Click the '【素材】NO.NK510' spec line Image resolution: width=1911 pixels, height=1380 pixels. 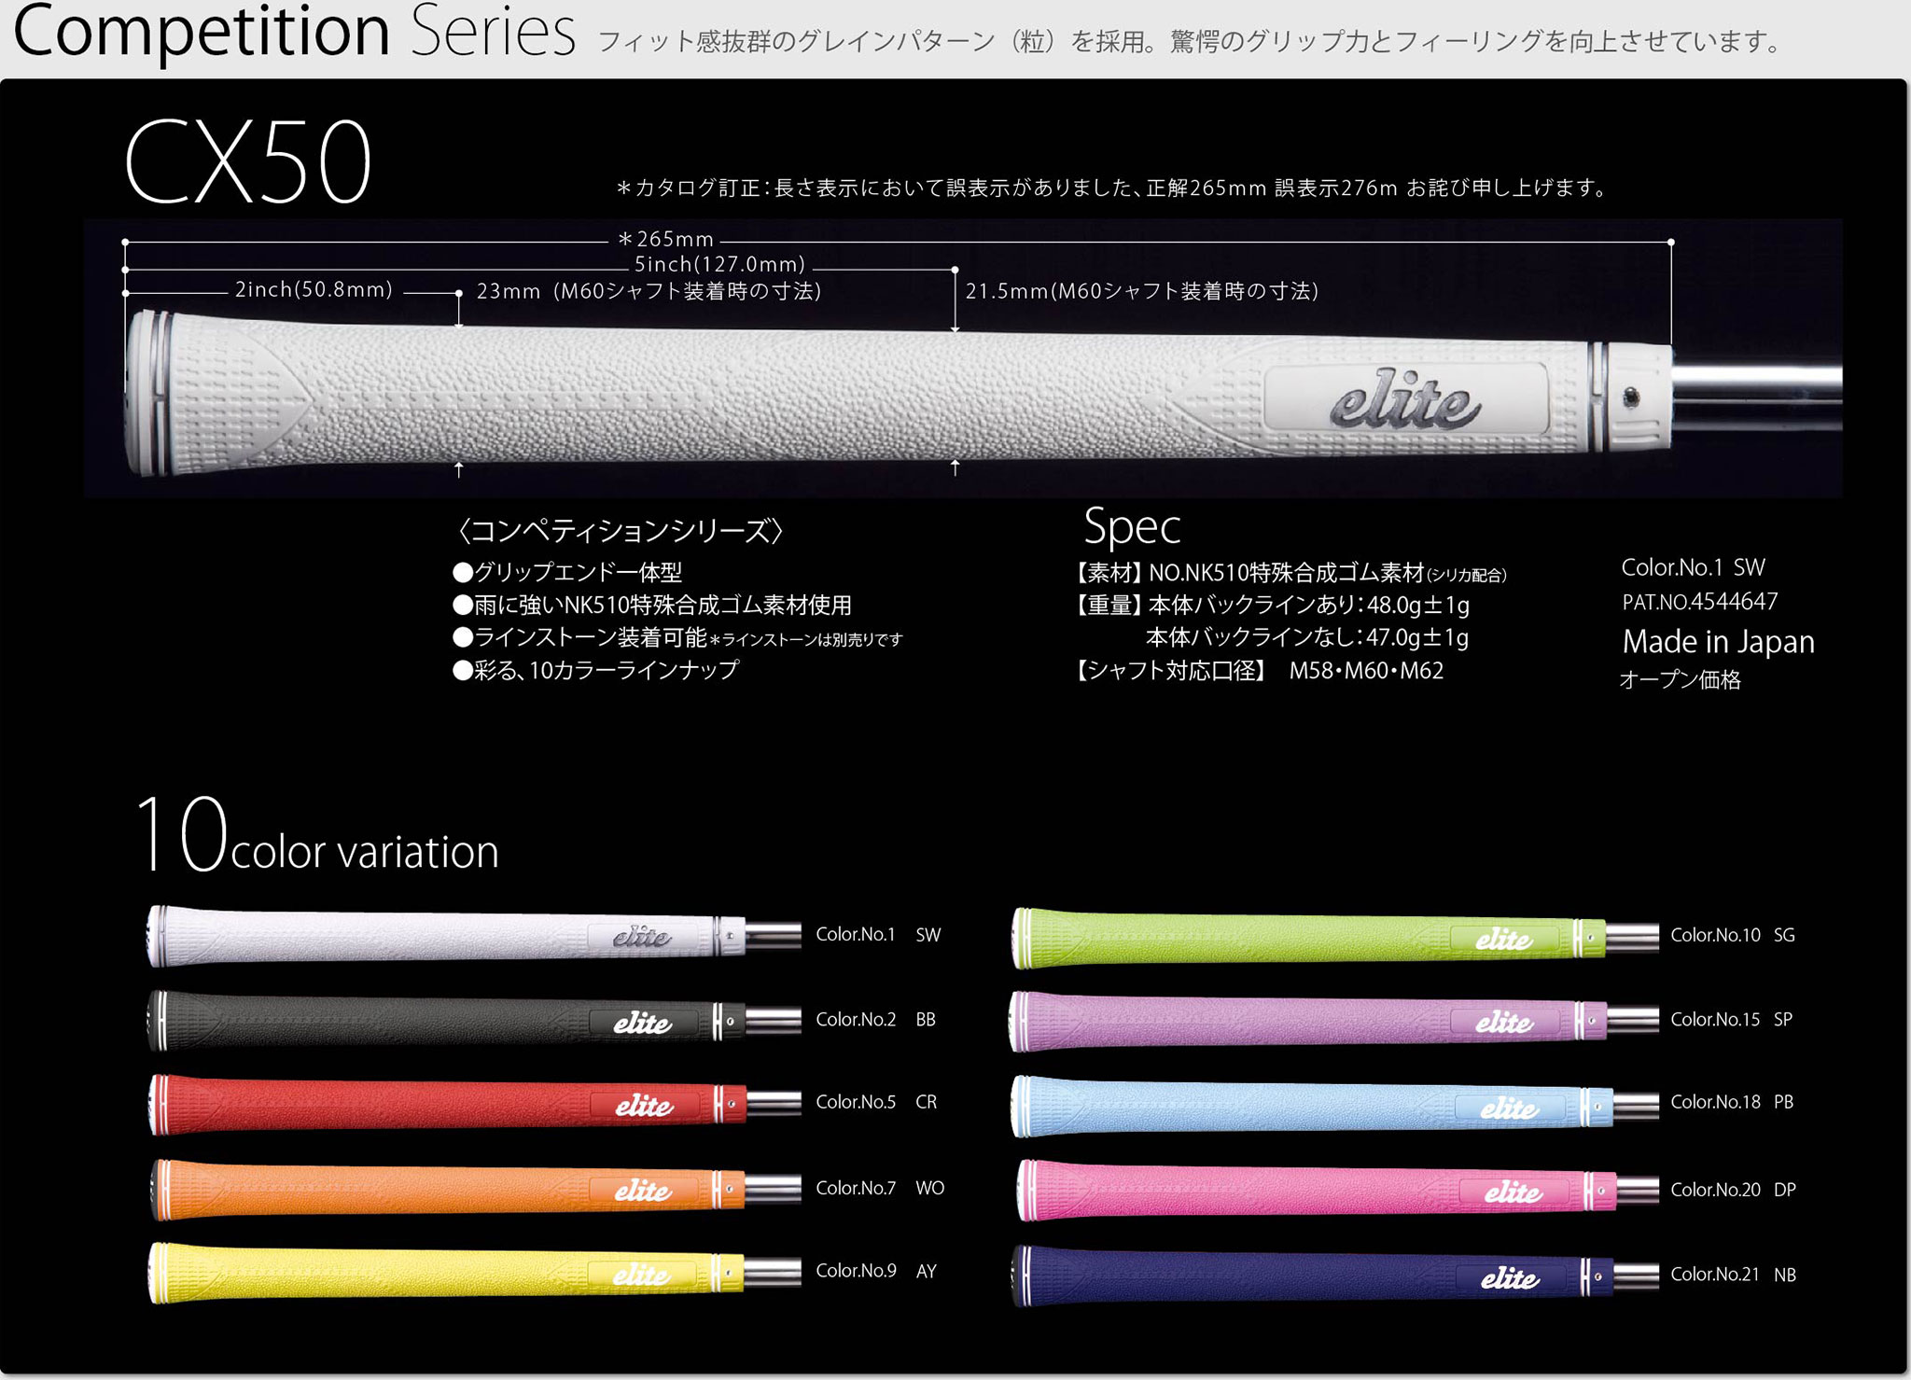[x=1291, y=574]
